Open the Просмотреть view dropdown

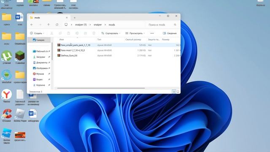[x=135, y=33]
